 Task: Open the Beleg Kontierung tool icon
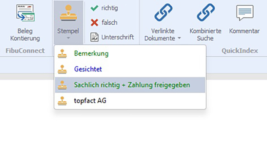point(25,13)
